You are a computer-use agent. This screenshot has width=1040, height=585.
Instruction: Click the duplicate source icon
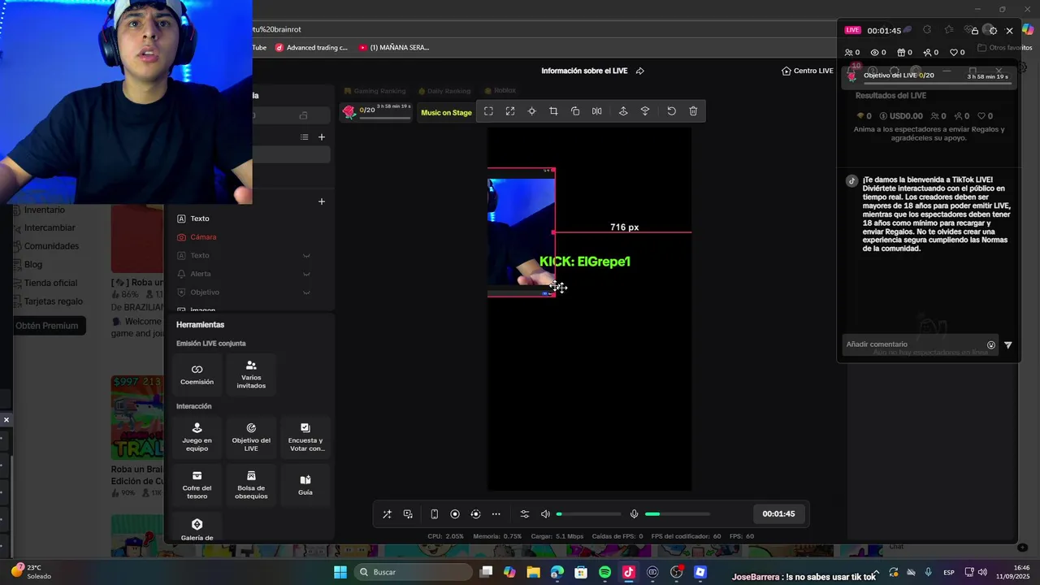point(575,111)
